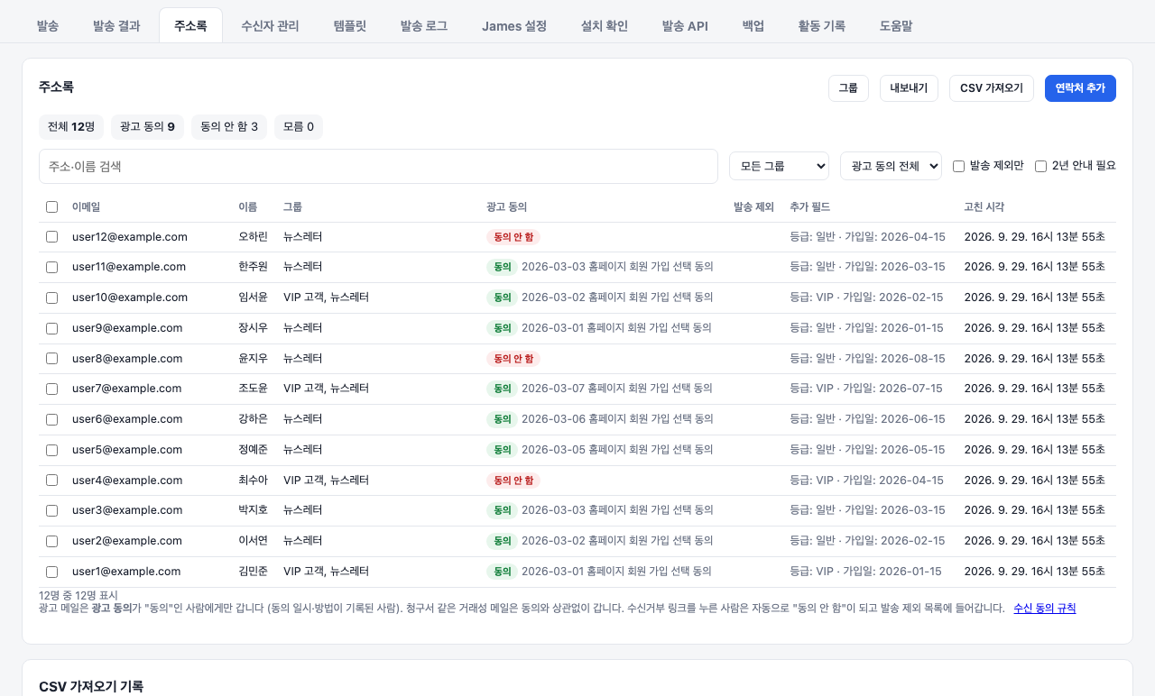This screenshot has height=696, width=1155.
Task: Click the 내보내기 export button
Action: point(909,88)
